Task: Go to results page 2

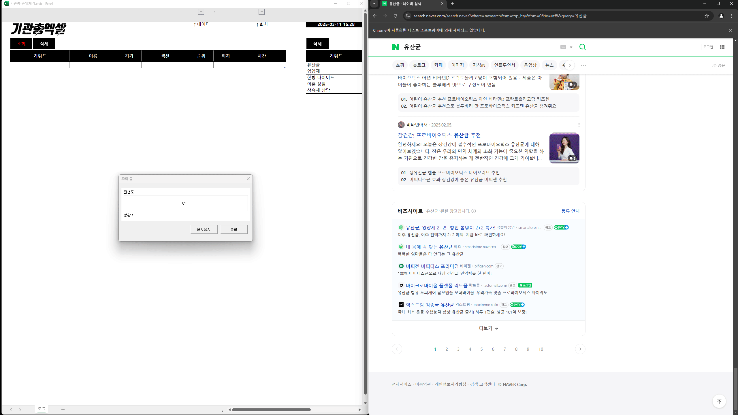Action: pyautogui.click(x=447, y=349)
